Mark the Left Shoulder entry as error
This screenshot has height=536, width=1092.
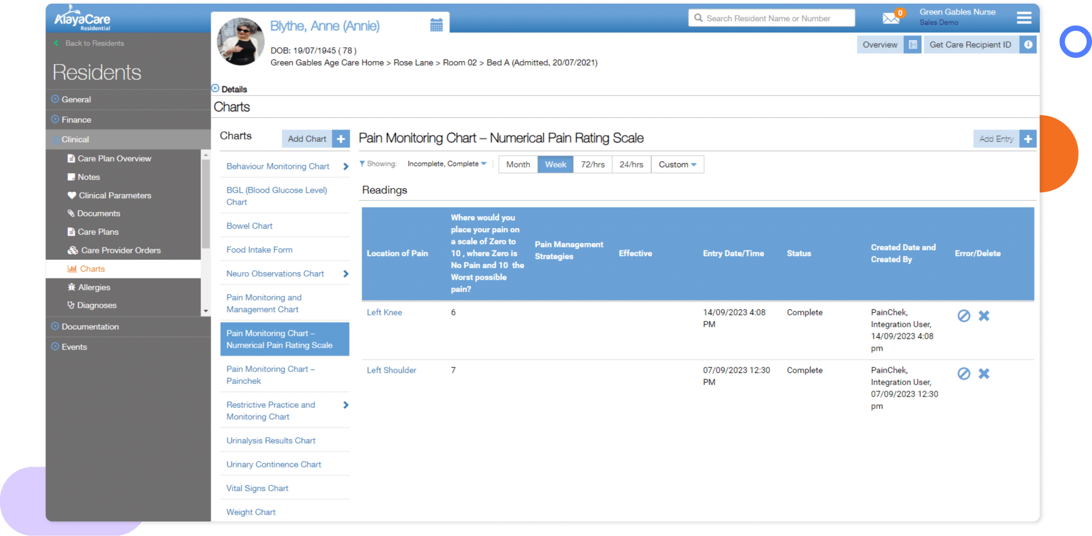coord(963,373)
